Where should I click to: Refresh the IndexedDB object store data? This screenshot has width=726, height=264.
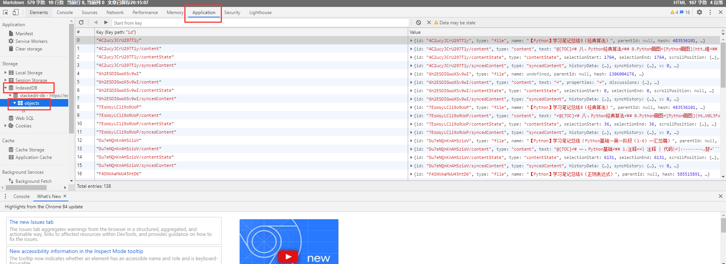(81, 22)
